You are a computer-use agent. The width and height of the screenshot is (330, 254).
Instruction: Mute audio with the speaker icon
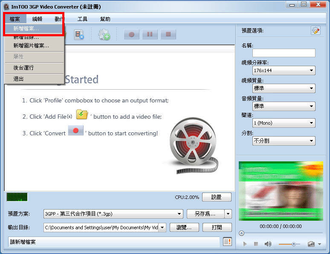pos(268,244)
